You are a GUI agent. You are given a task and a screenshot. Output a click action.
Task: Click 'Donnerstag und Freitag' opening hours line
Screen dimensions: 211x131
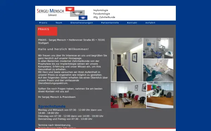pyautogui.click(x=65, y=119)
